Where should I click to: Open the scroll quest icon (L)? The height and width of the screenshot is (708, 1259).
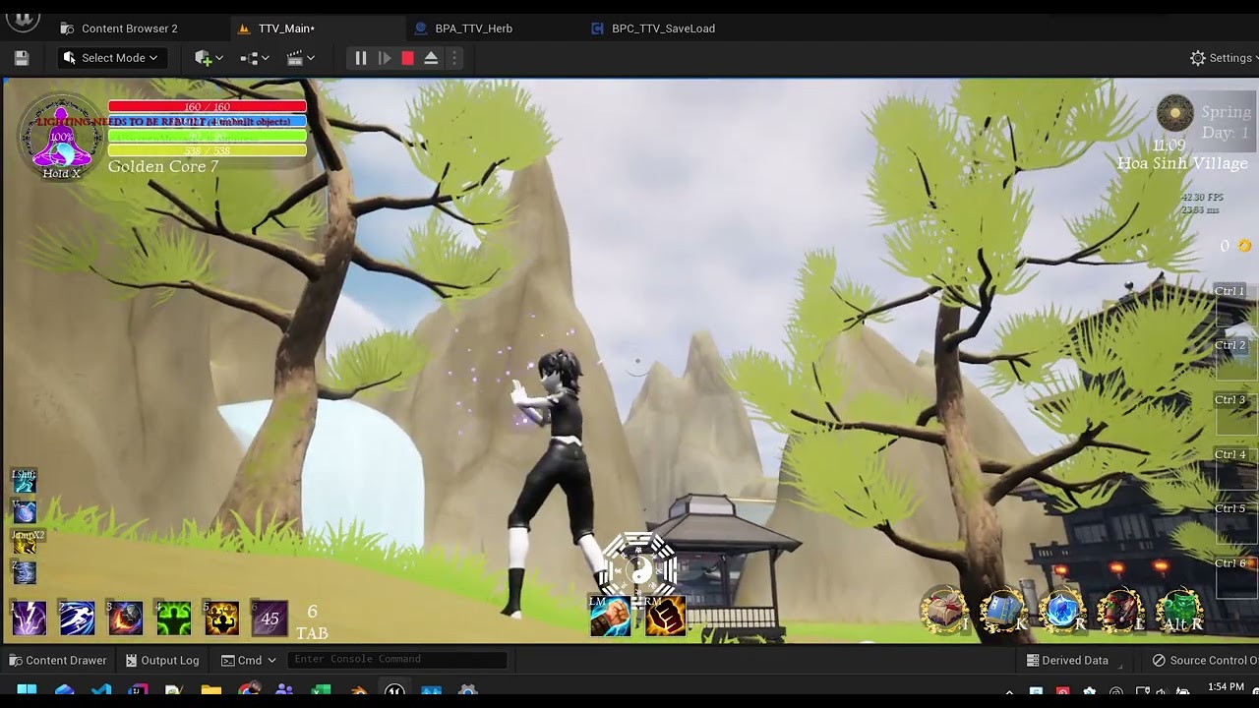[1120, 611]
